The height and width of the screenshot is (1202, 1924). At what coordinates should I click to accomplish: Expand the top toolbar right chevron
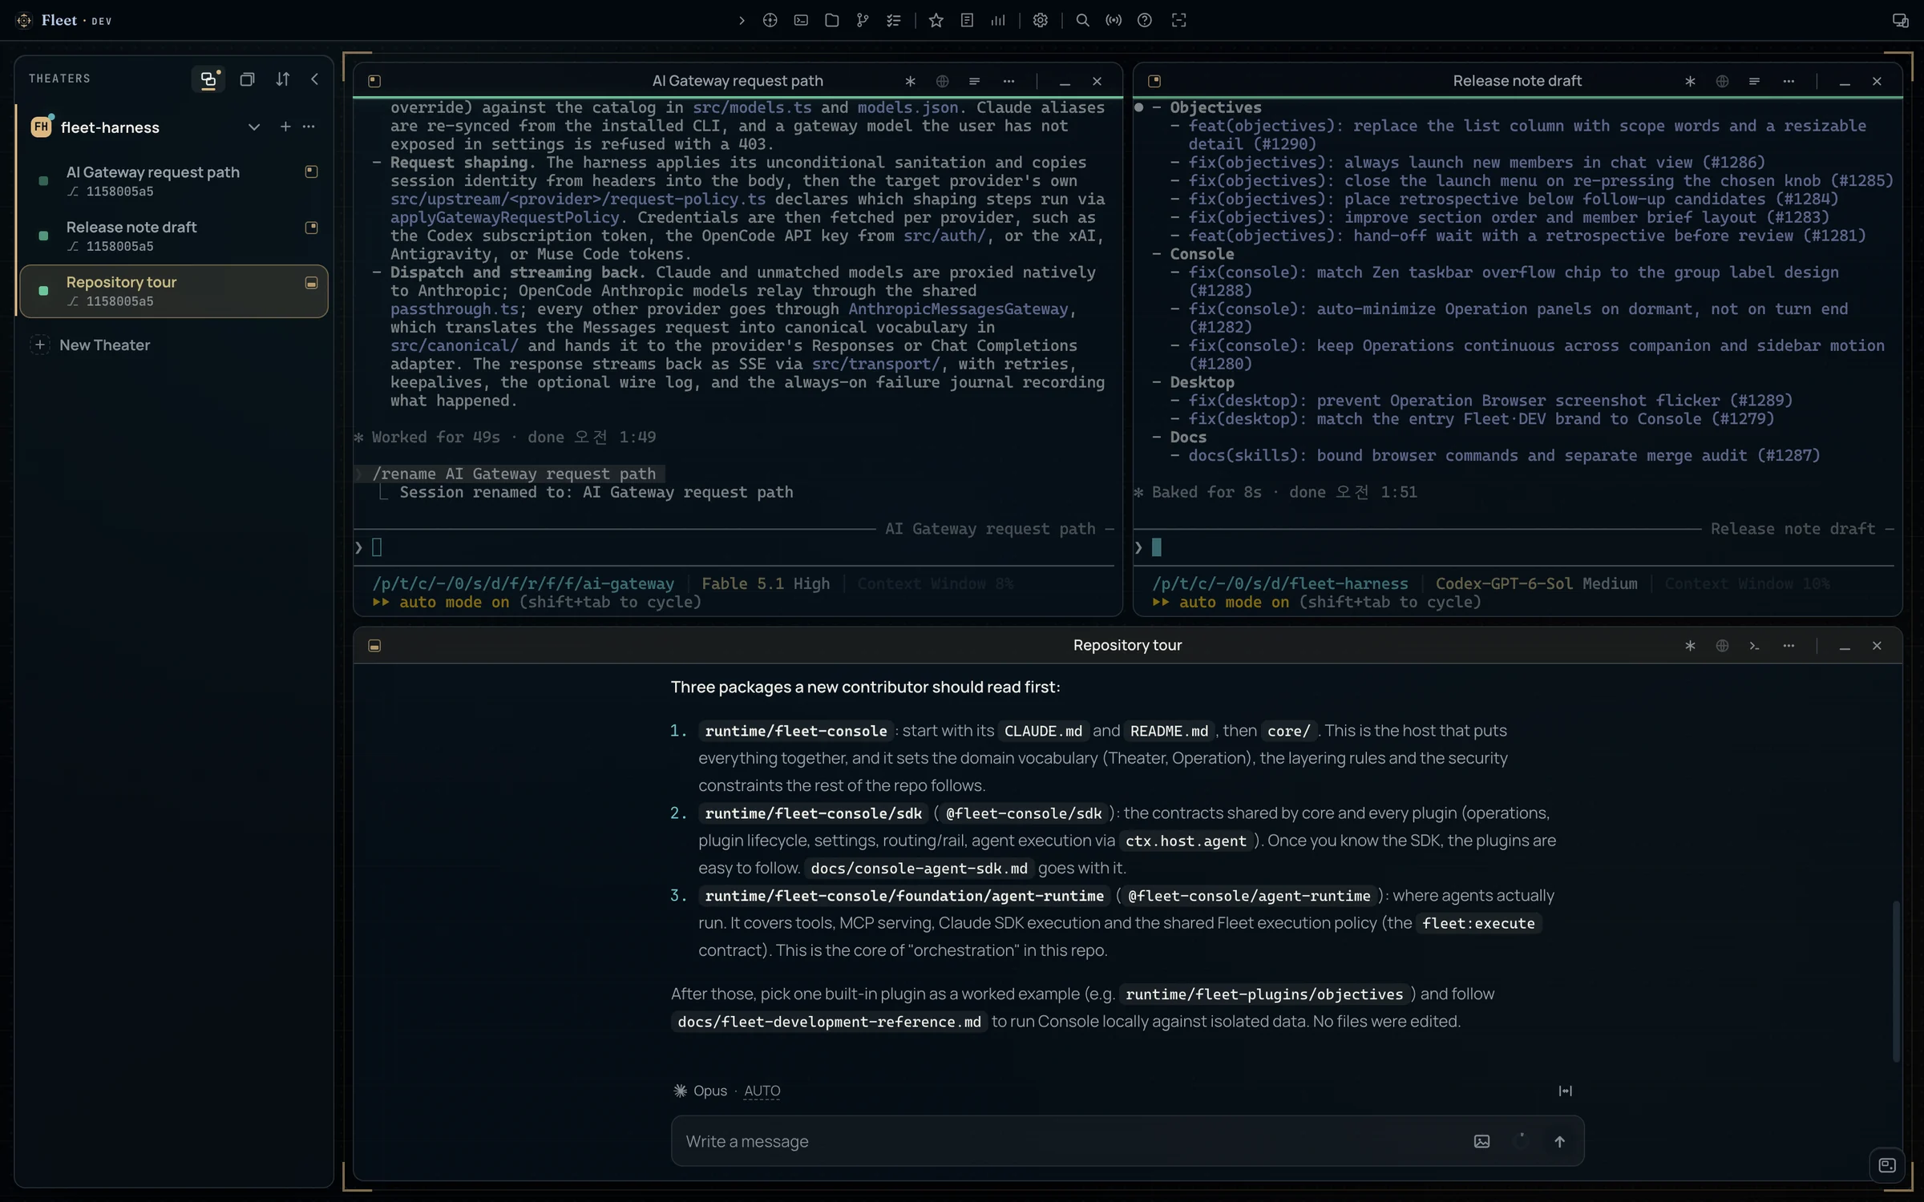(x=742, y=21)
